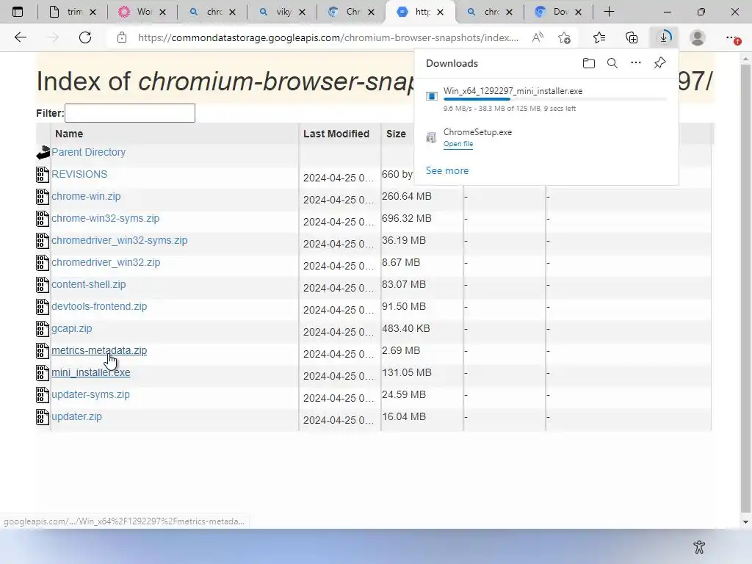Viewport: 752px width, 564px height.
Task: Open Settings and more ellipsis menu
Action: pyautogui.click(x=732, y=37)
